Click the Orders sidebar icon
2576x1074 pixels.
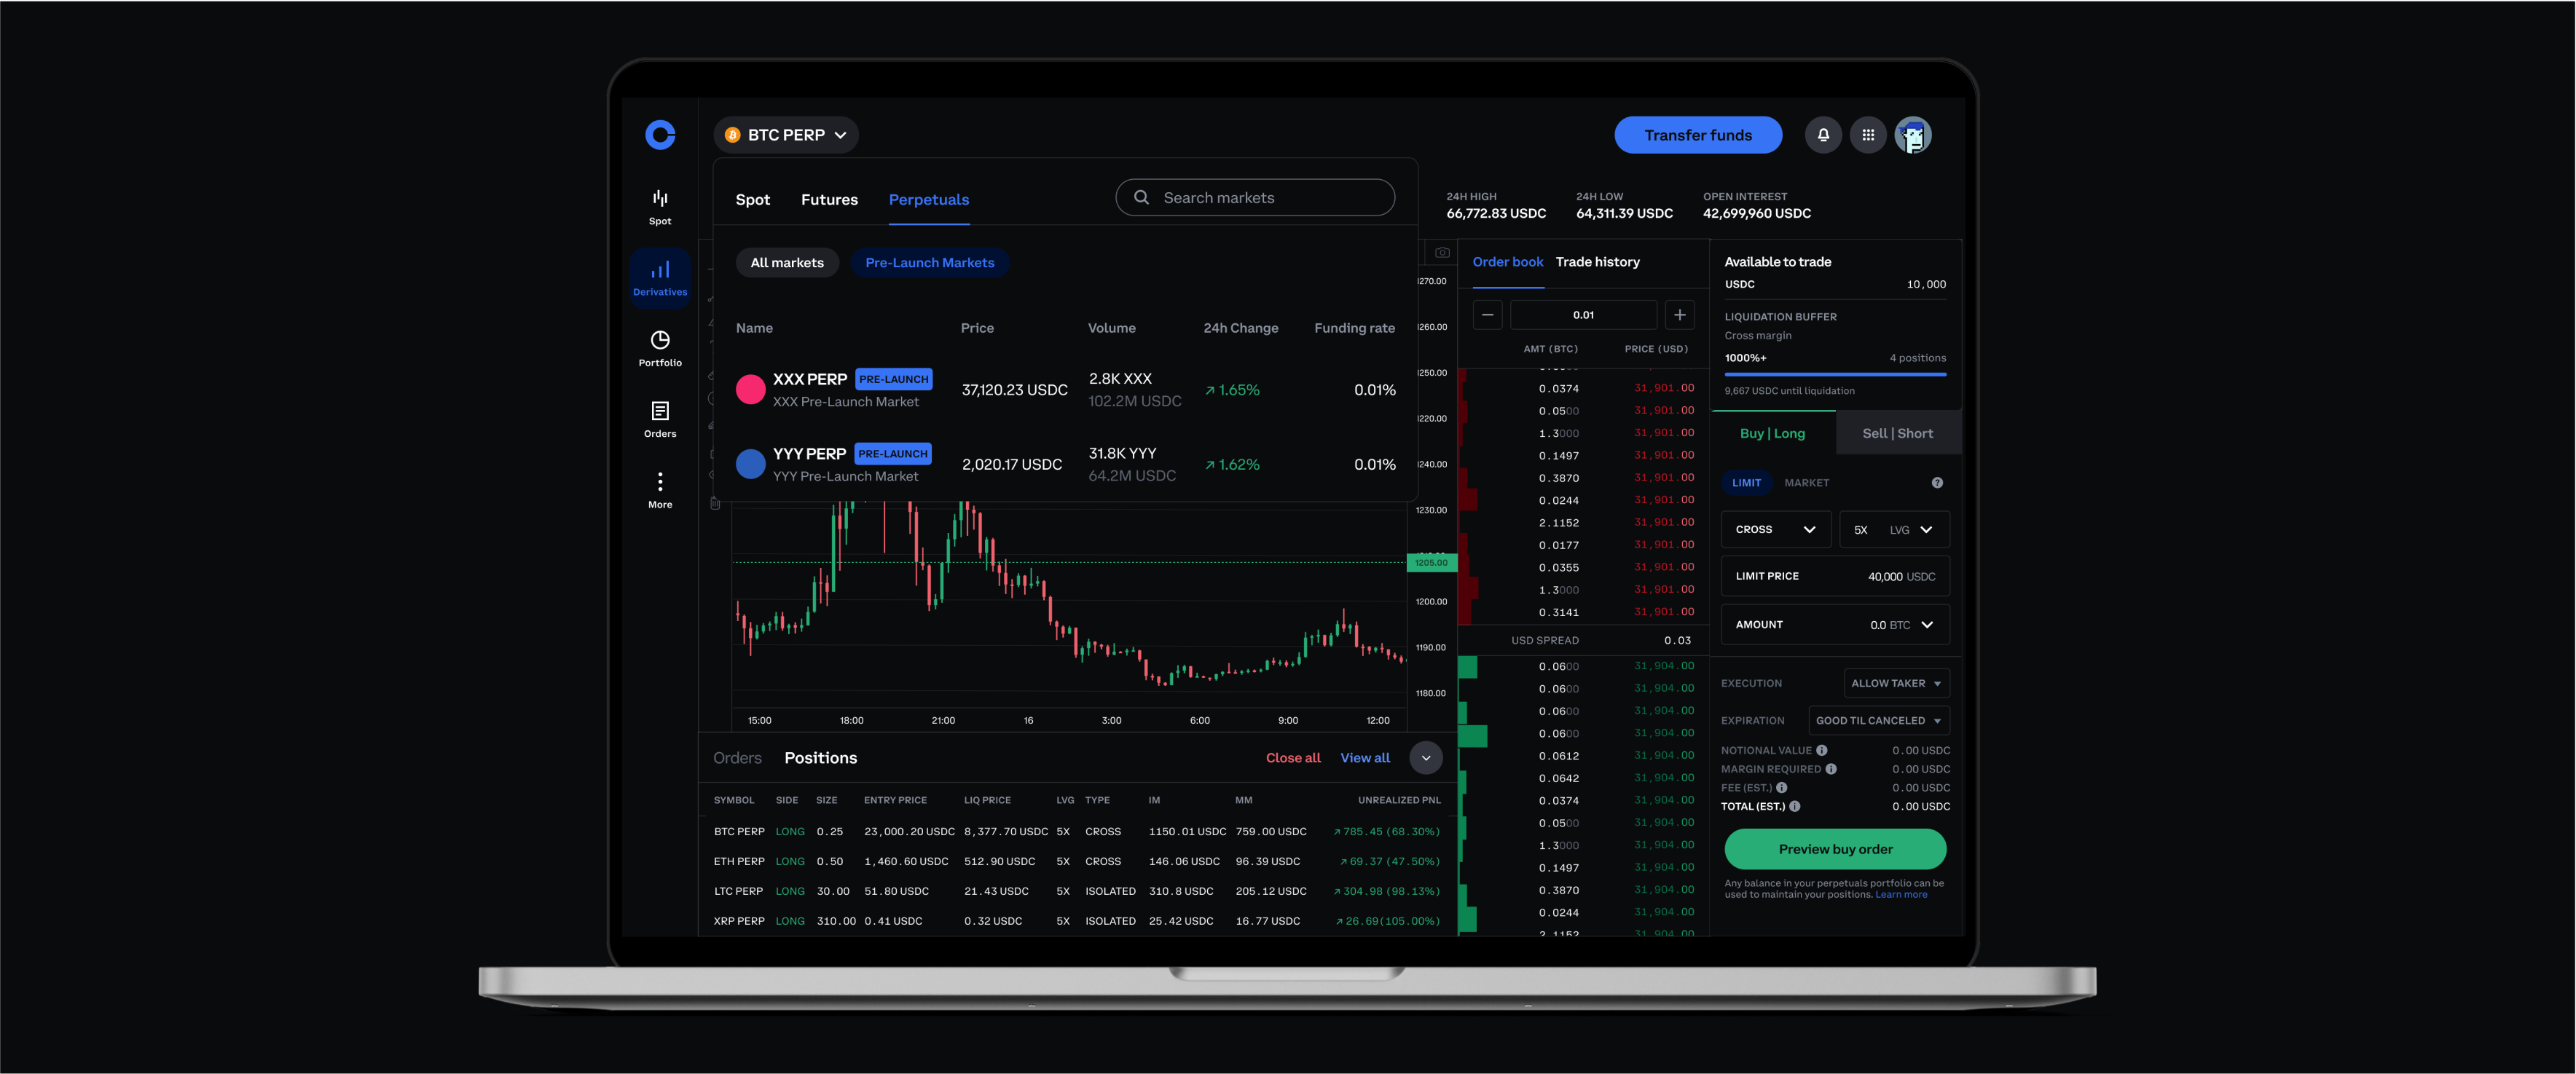click(659, 417)
